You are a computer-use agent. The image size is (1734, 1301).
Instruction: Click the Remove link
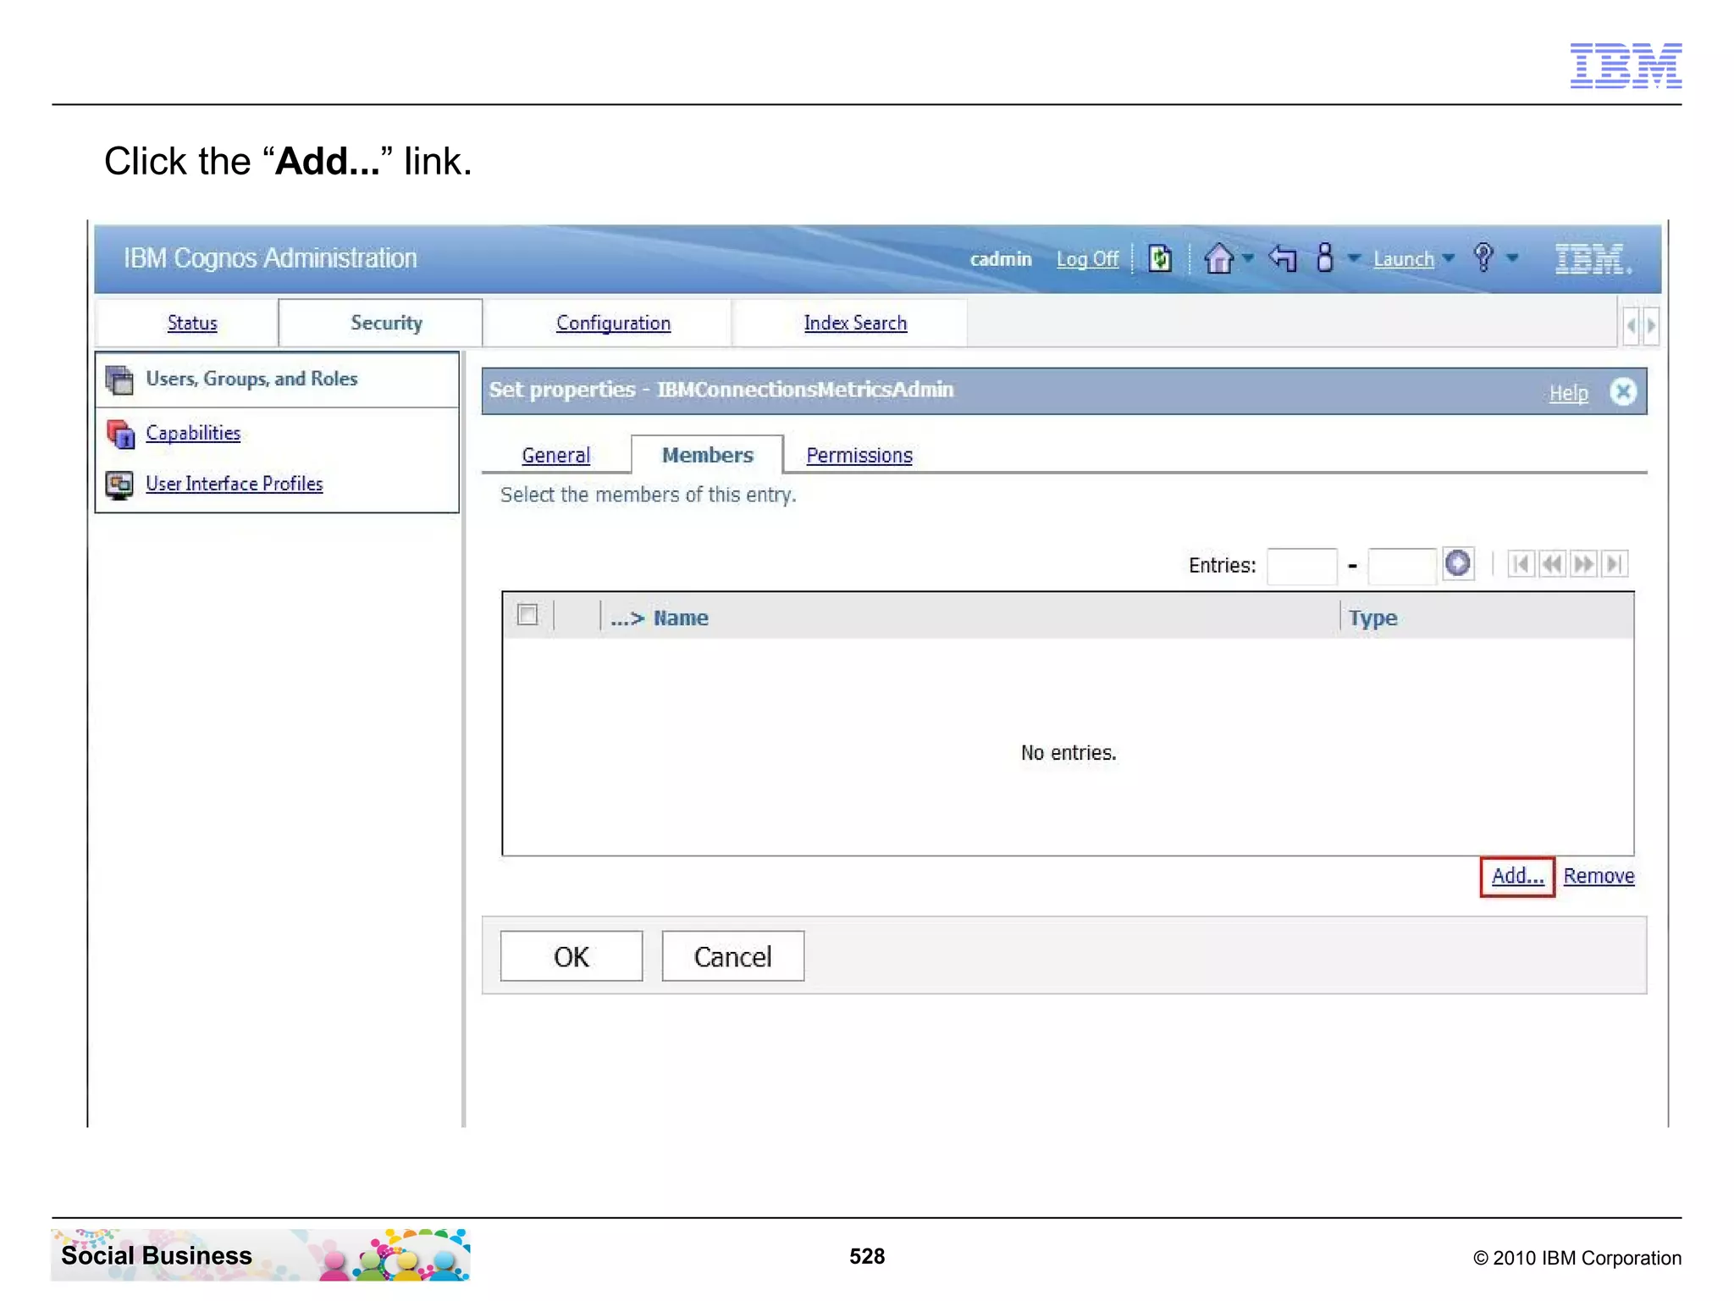tap(1599, 876)
